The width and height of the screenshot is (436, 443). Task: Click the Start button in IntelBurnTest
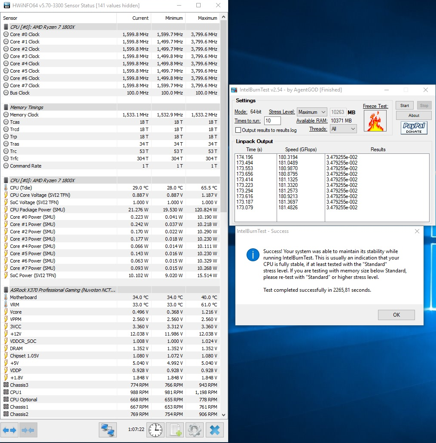click(404, 106)
